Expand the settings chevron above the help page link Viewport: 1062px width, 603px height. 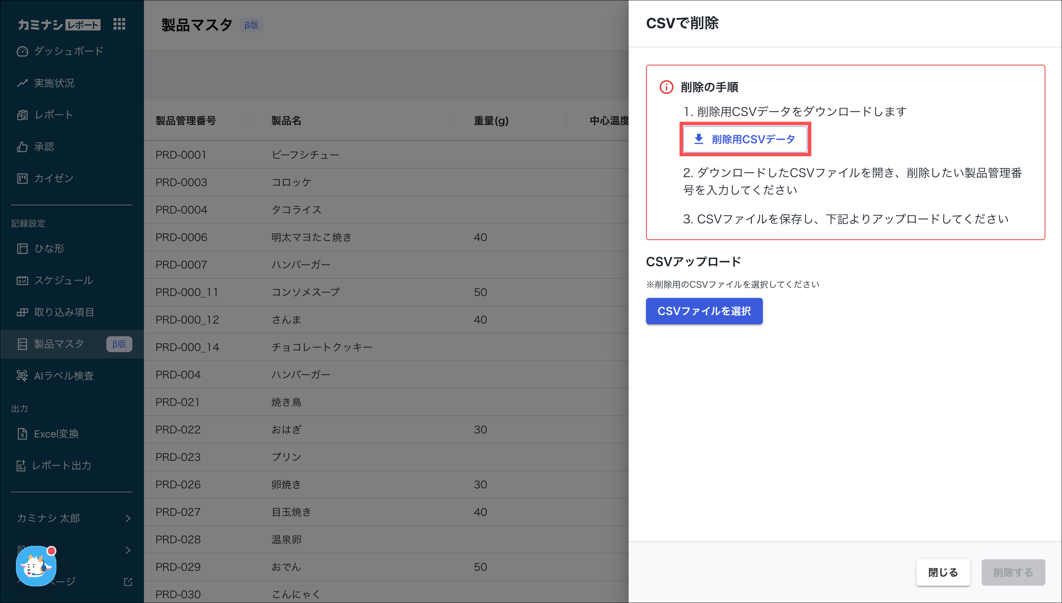128,550
